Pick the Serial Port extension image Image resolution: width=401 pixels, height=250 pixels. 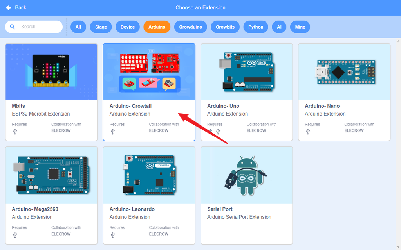247,175
